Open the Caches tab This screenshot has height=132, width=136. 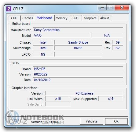[28, 18]
